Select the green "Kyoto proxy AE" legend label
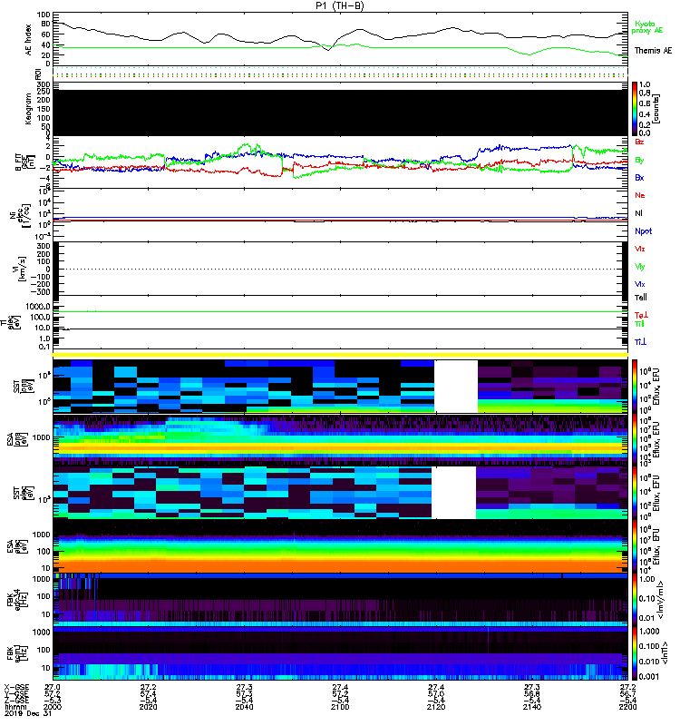The width and height of the screenshot is (680, 726). [647, 27]
